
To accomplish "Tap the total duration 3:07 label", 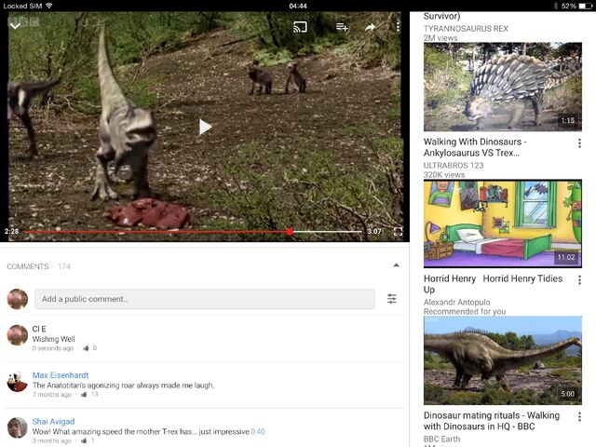I will pos(374,231).
